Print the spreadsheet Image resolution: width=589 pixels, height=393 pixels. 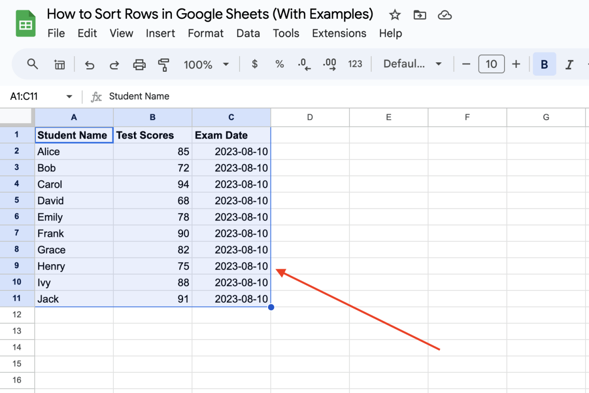[139, 64]
